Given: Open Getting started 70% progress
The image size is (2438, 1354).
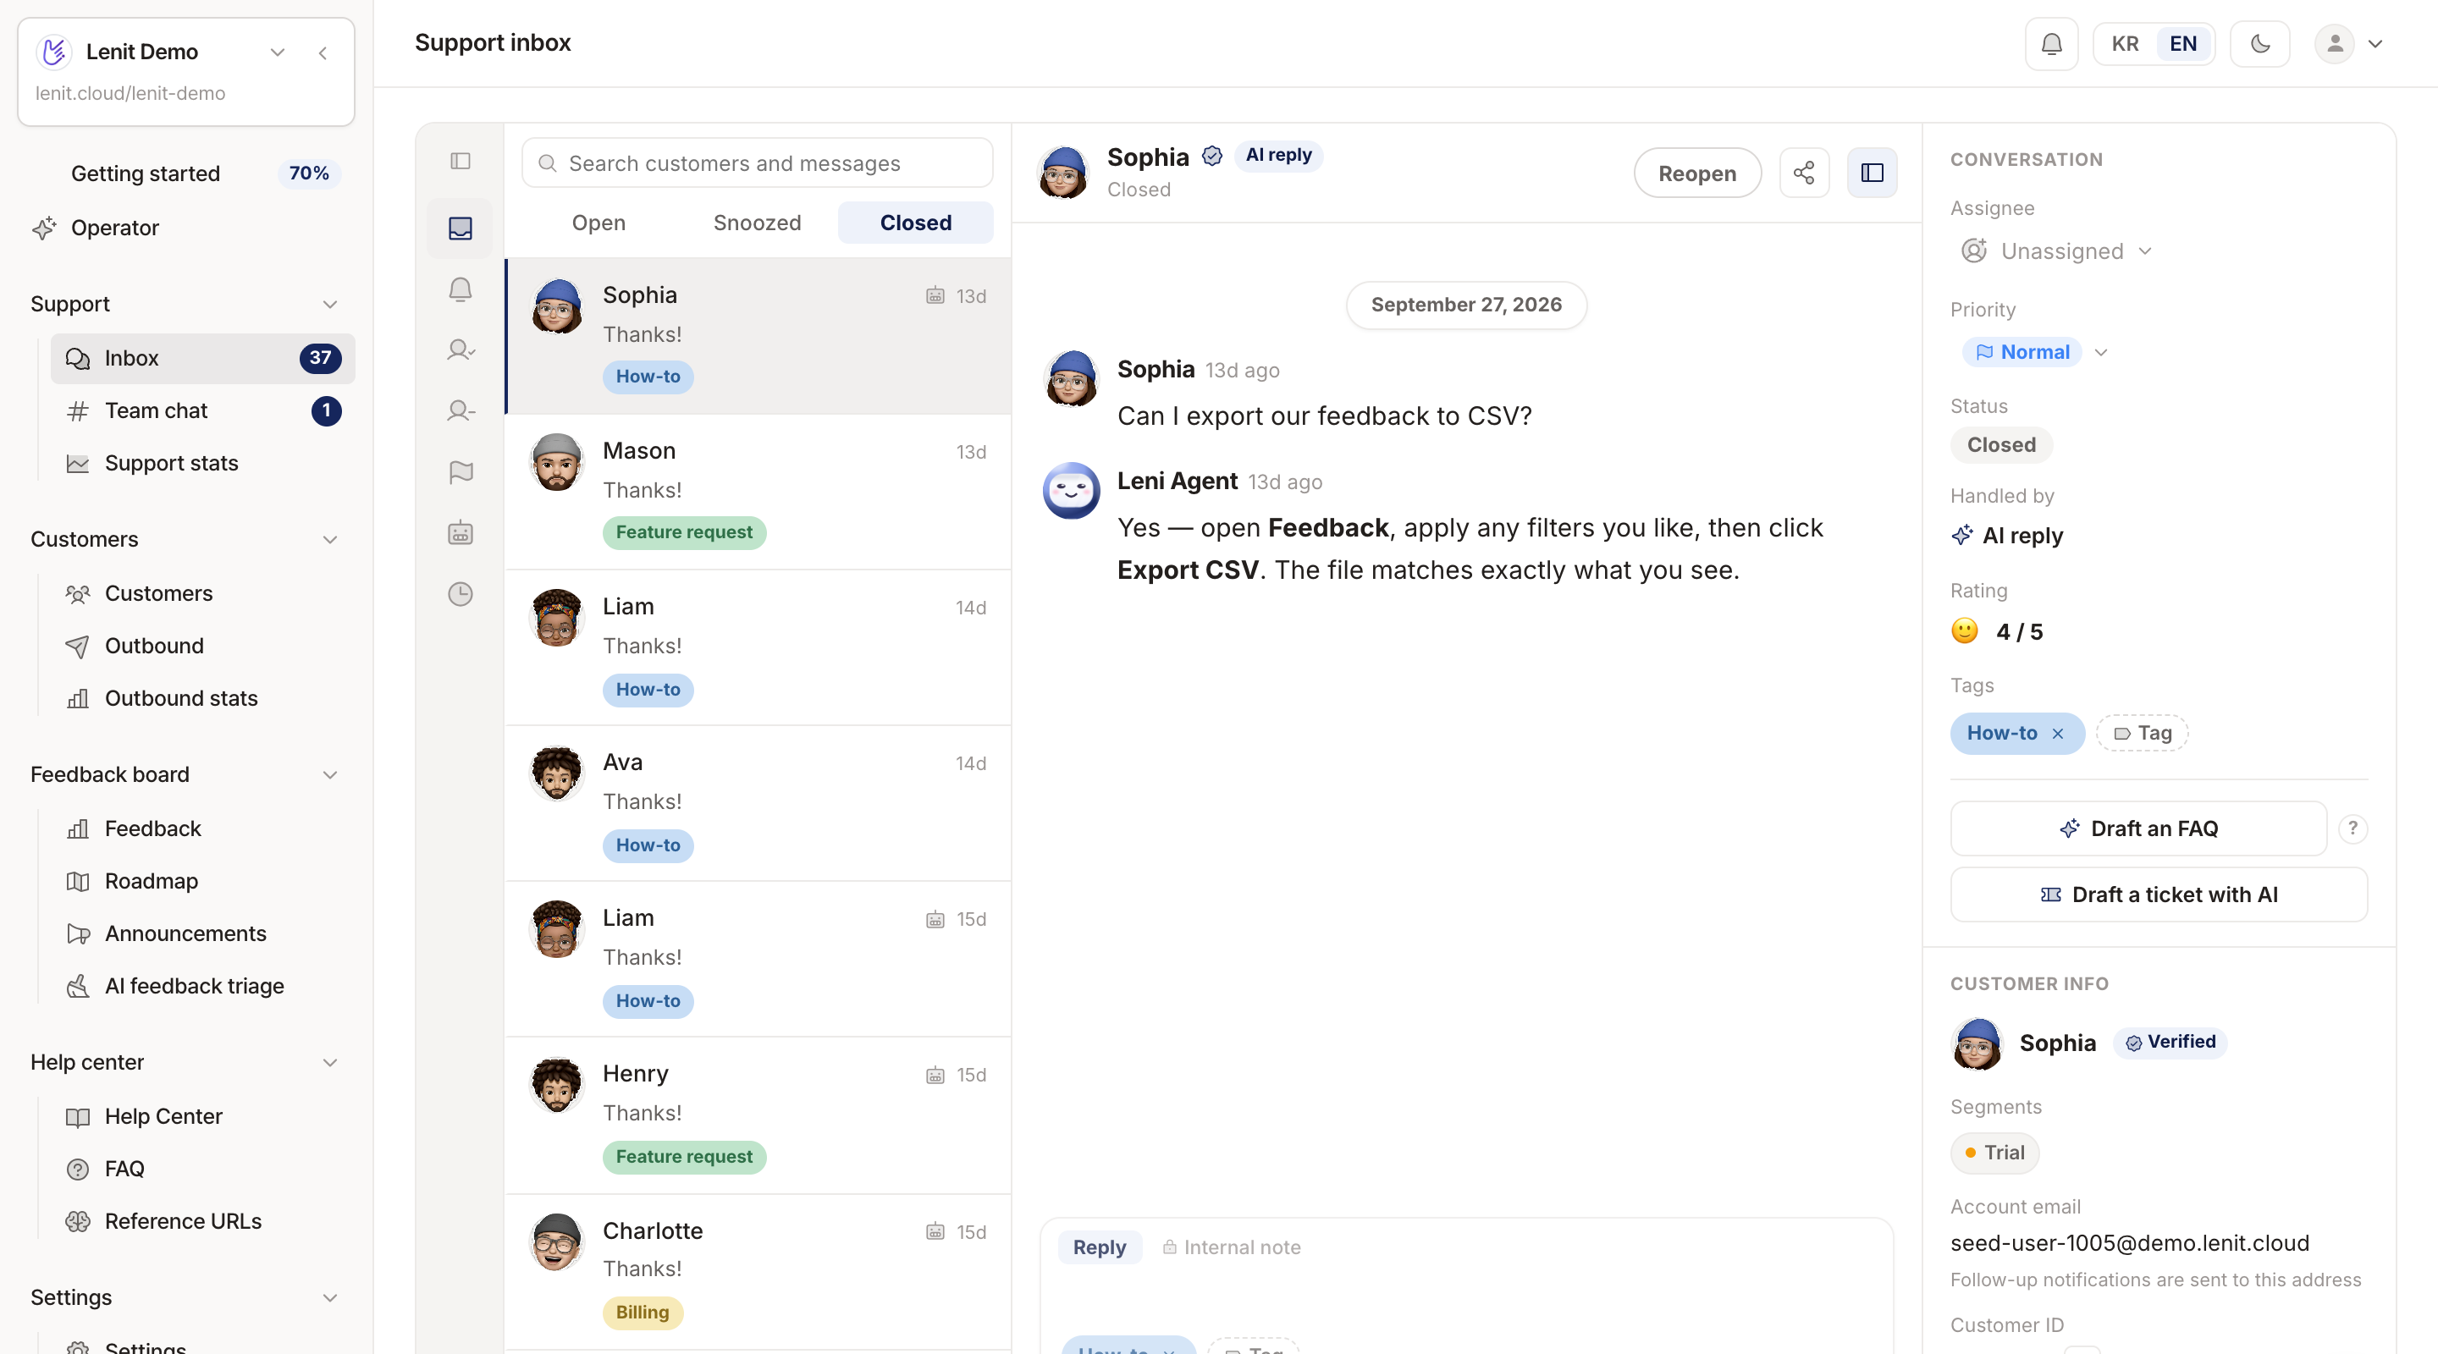Looking at the screenshot, I should [x=185, y=173].
